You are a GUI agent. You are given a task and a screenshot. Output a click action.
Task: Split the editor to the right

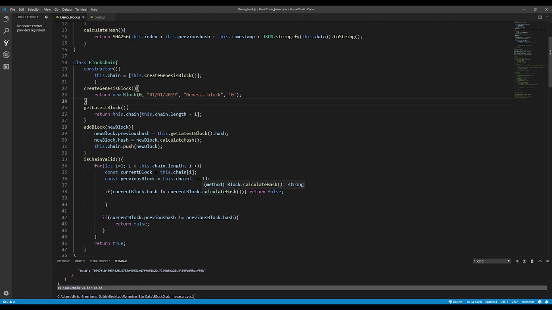pyautogui.click(x=539, y=17)
